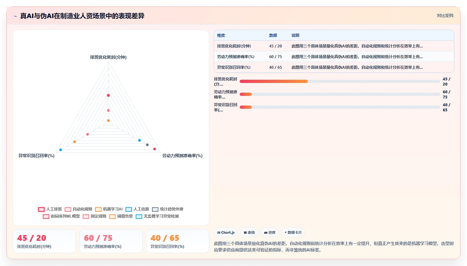This screenshot has height=266, width=467.
Task: Click the gray data point on the right radar axis
Action: click(147, 145)
